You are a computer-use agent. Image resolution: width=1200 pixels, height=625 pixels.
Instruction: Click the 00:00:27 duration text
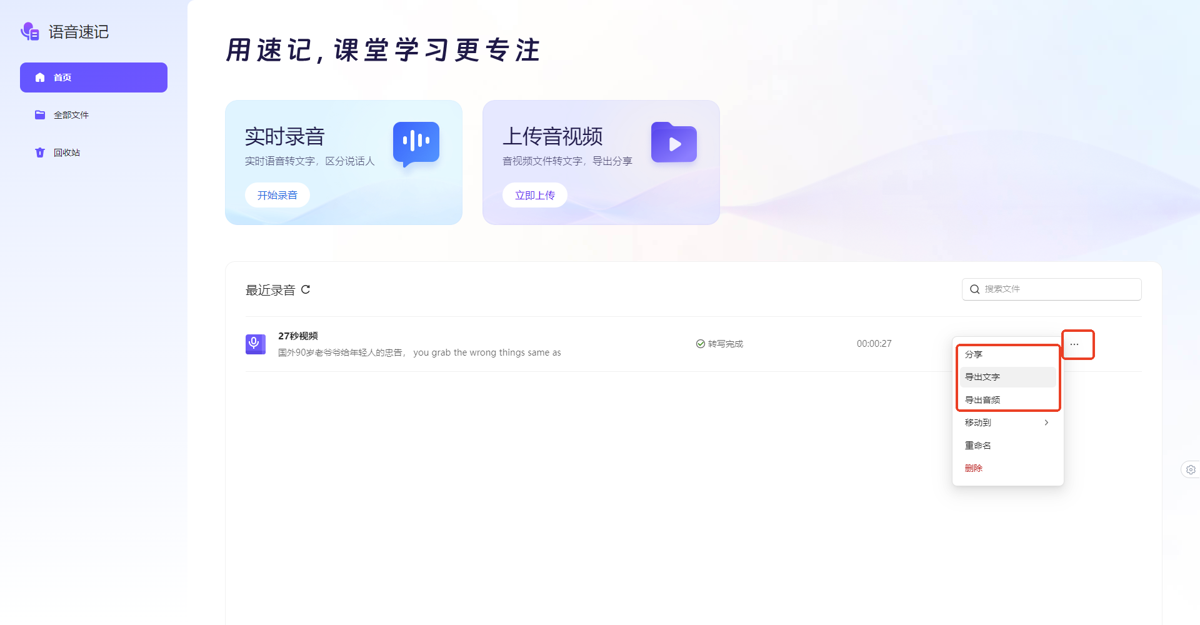(x=874, y=344)
